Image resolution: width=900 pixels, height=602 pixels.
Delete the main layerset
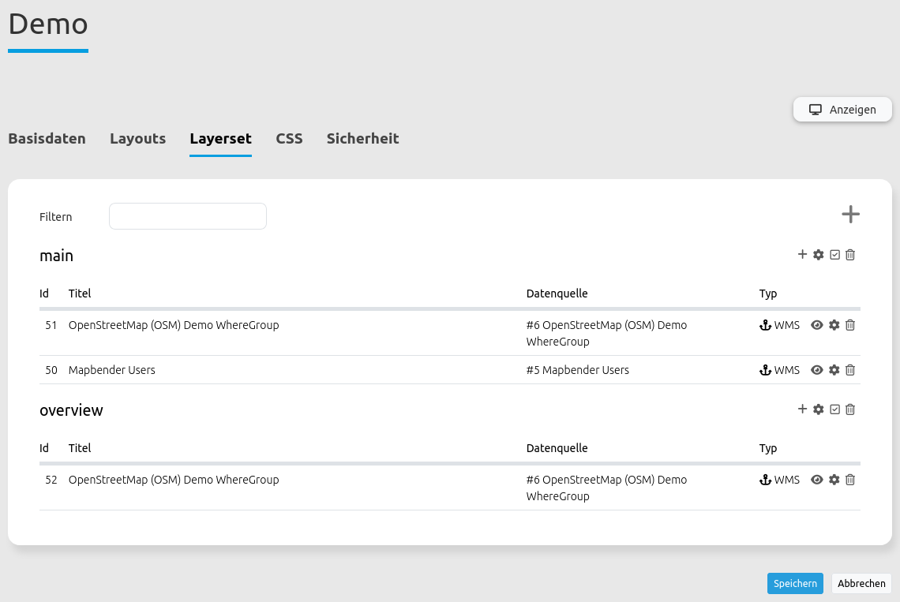850,255
